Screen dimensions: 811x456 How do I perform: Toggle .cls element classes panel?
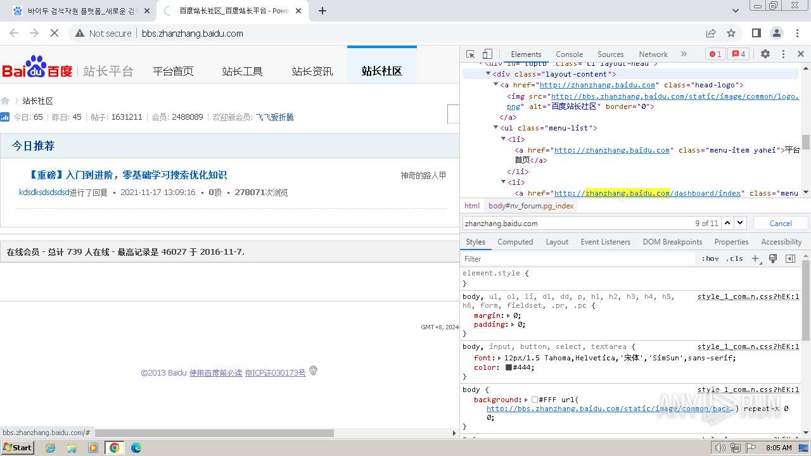[x=734, y=258]
